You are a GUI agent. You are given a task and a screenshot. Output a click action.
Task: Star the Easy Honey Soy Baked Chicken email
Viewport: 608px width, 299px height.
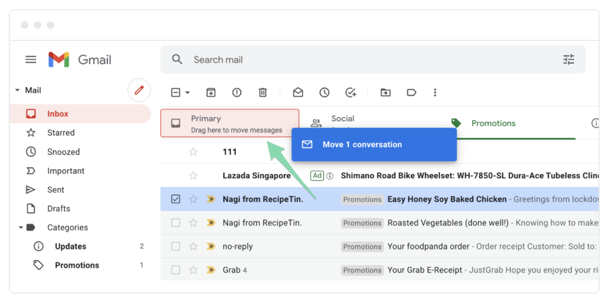193,199
